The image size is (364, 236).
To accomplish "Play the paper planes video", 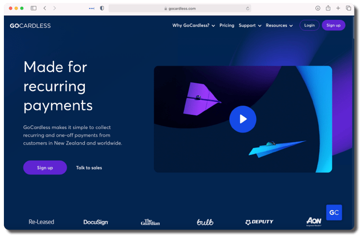I will pos(243,119).
